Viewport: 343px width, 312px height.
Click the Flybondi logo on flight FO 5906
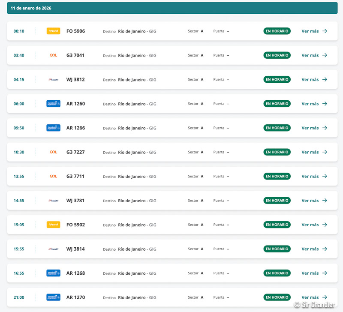point(53,31)
